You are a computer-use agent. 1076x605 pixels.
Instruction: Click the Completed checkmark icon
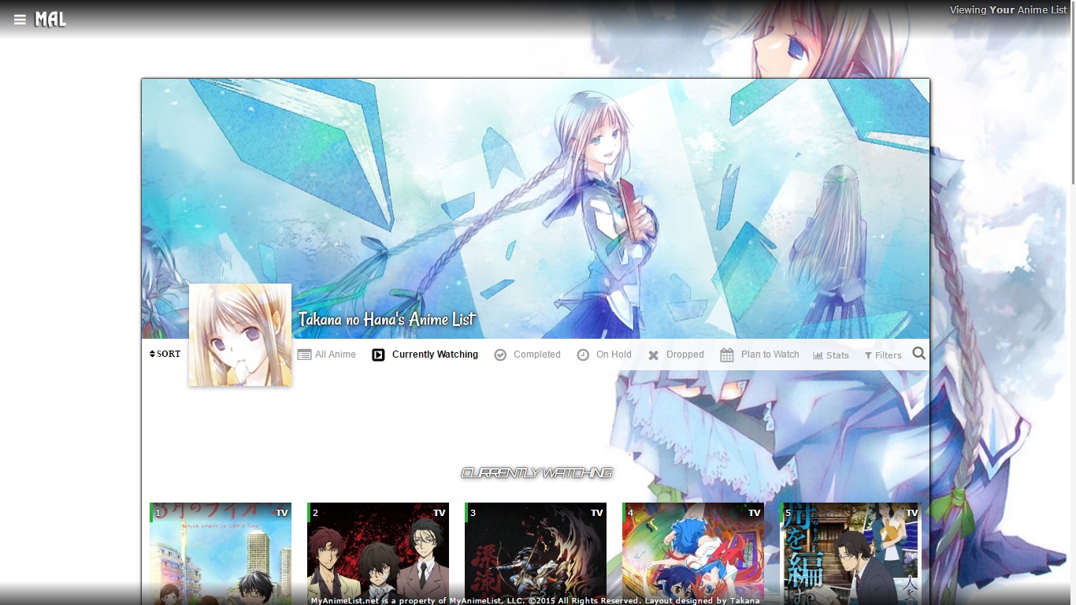[500, 354]
